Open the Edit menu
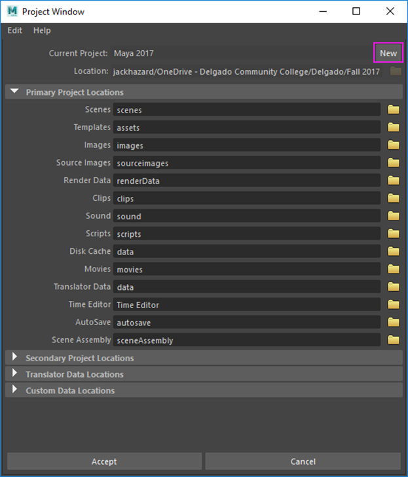Screen dimensions: 408x477 [x=14, y=30]
